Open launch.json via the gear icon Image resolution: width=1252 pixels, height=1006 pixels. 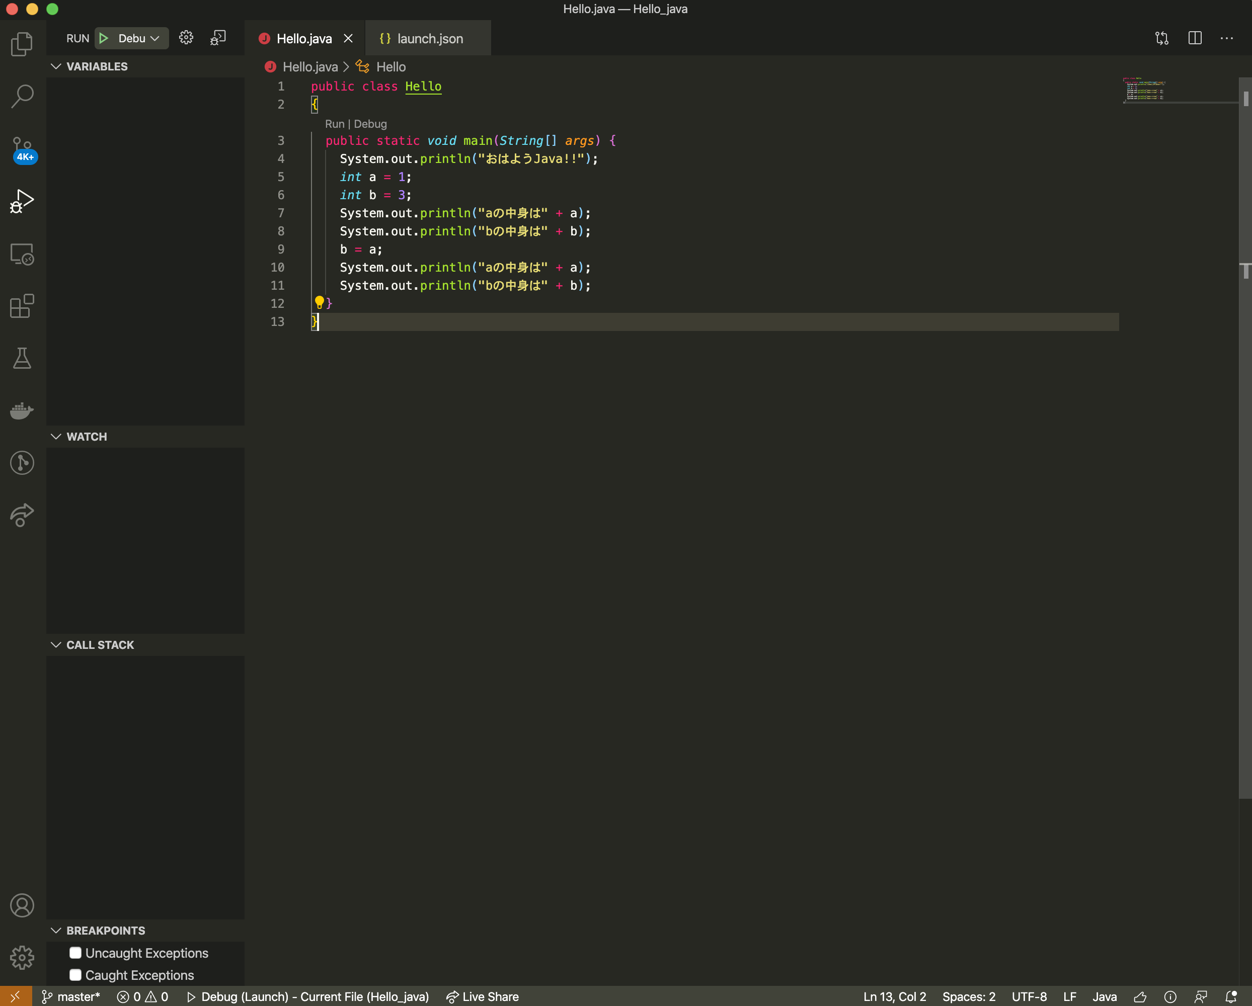[186, 38]
